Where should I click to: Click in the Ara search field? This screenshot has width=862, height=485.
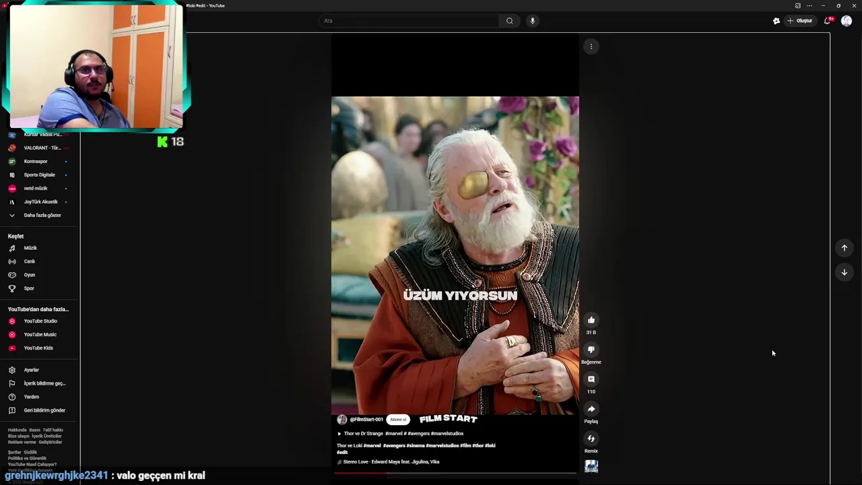coord(409,21)
